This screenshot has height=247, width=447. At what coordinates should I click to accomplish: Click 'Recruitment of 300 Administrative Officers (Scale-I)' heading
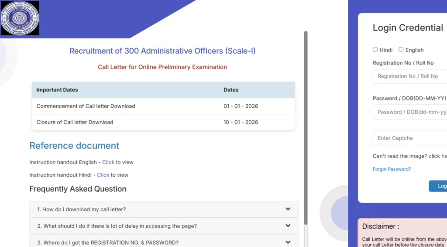162,51
